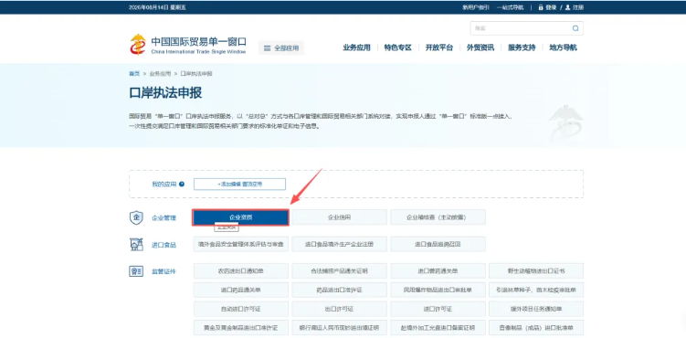The height and width of the screenshot is (338, 686).
Task: Click the lock icon beside 登录
Action: (541, 7)
